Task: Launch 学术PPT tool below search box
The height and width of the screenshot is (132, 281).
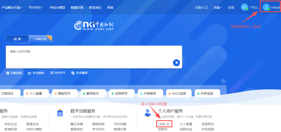Action: tap(58, 73)
